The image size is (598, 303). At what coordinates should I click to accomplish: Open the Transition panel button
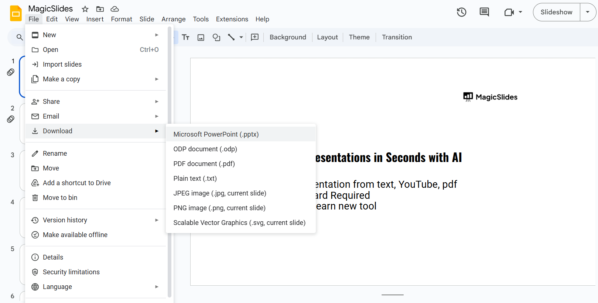(397, 37)
